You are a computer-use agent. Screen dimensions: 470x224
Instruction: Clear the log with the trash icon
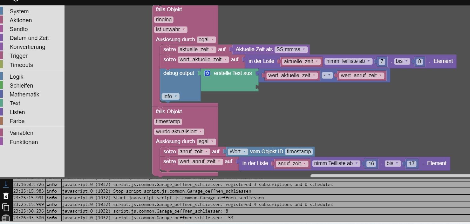[x=5, y=196]
